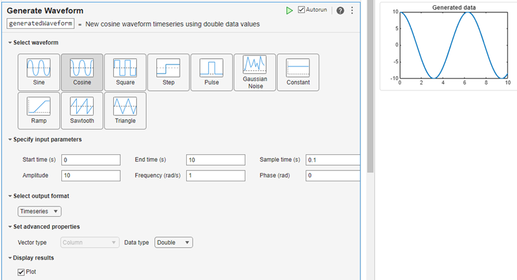The height and width of the screenshot is (280, 517).
Task: Open the Timeseries output format dropdown
Action: [x=39, y=211]
